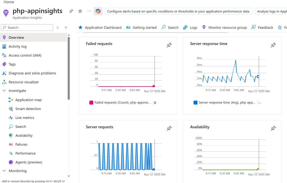
Task: Open Getting started from toolbar
Action: tap(141, 27)
